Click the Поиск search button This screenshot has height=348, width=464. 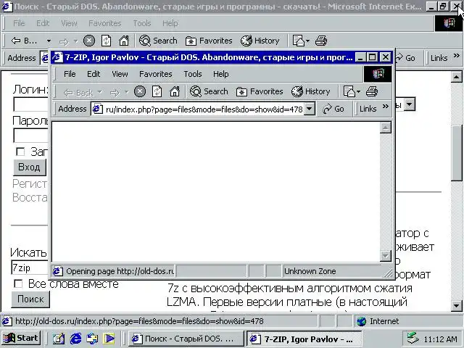30,299
